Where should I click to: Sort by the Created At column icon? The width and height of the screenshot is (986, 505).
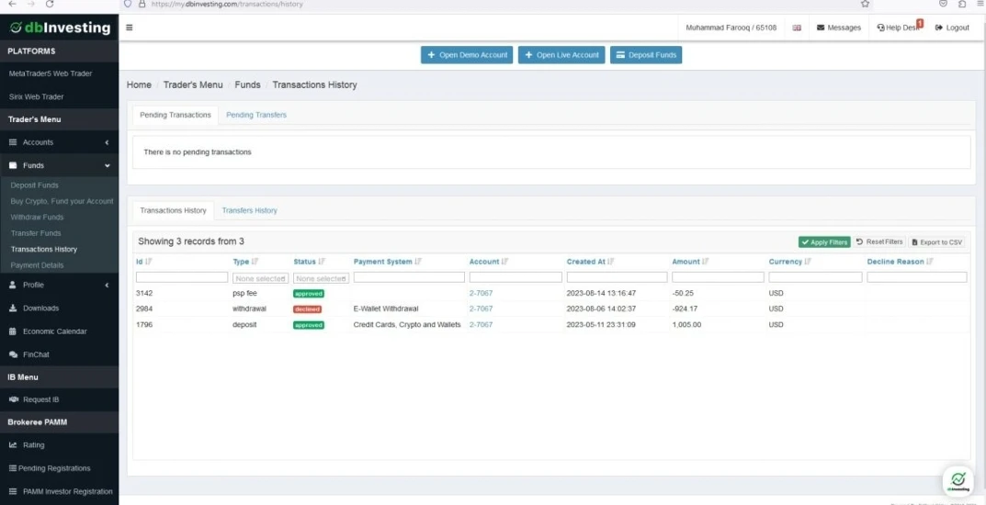tap(610, 262)
